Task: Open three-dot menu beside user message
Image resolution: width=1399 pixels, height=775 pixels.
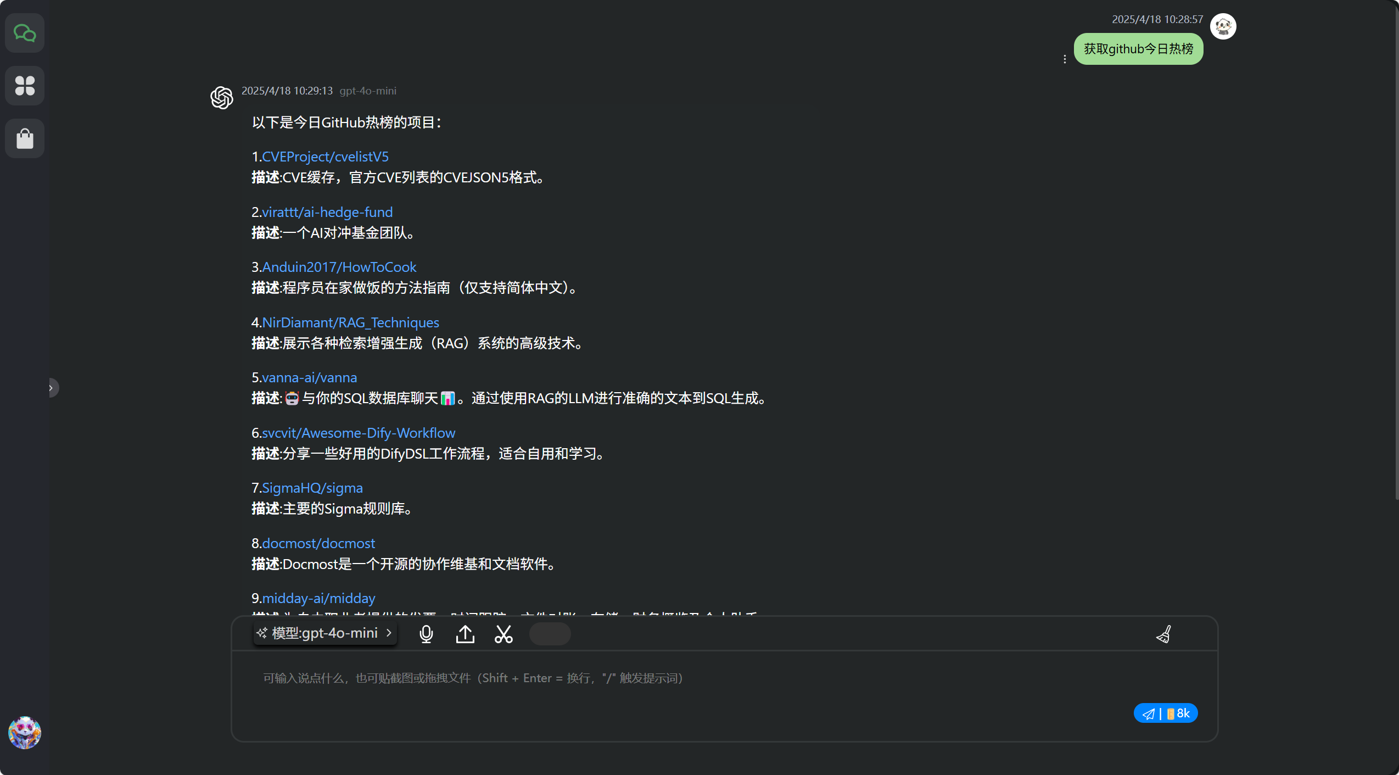Action: pyautogui.click(x=1065, y=59)
